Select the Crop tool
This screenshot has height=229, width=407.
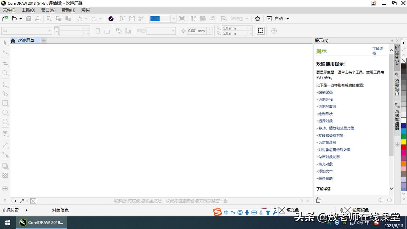5,63
